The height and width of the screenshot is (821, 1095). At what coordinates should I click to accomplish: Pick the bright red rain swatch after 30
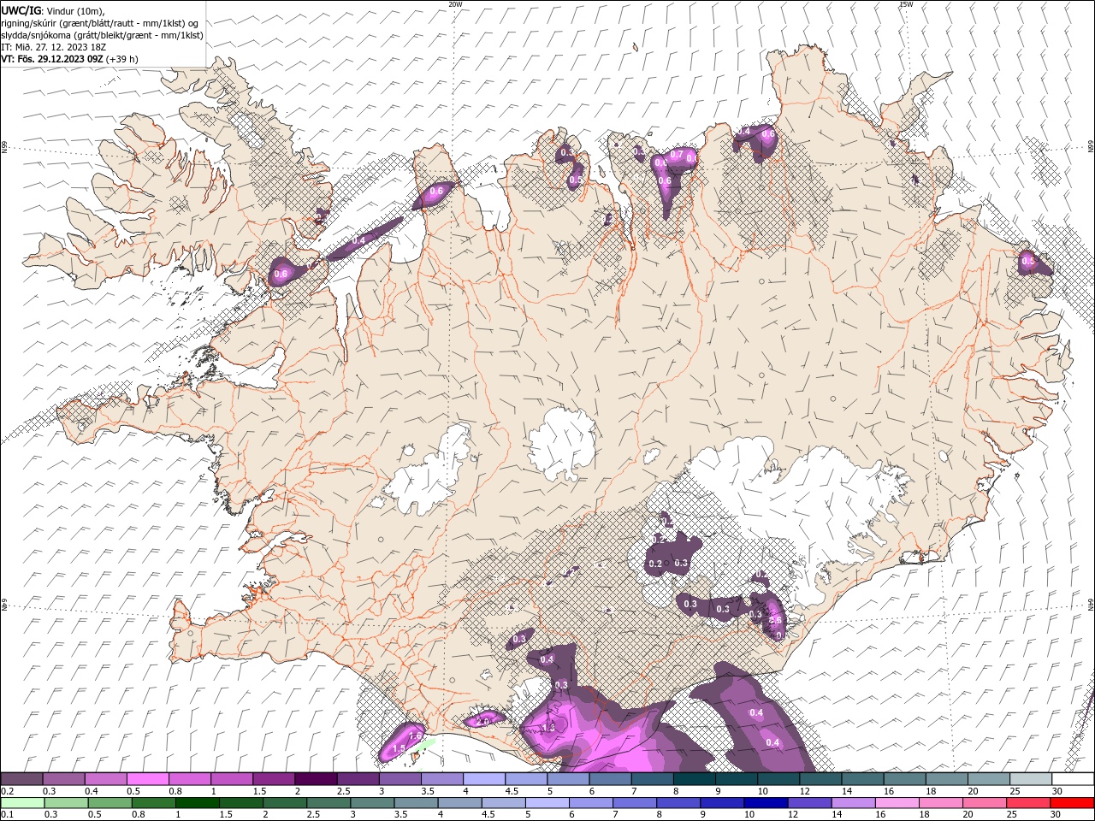tap(1072, 803)
